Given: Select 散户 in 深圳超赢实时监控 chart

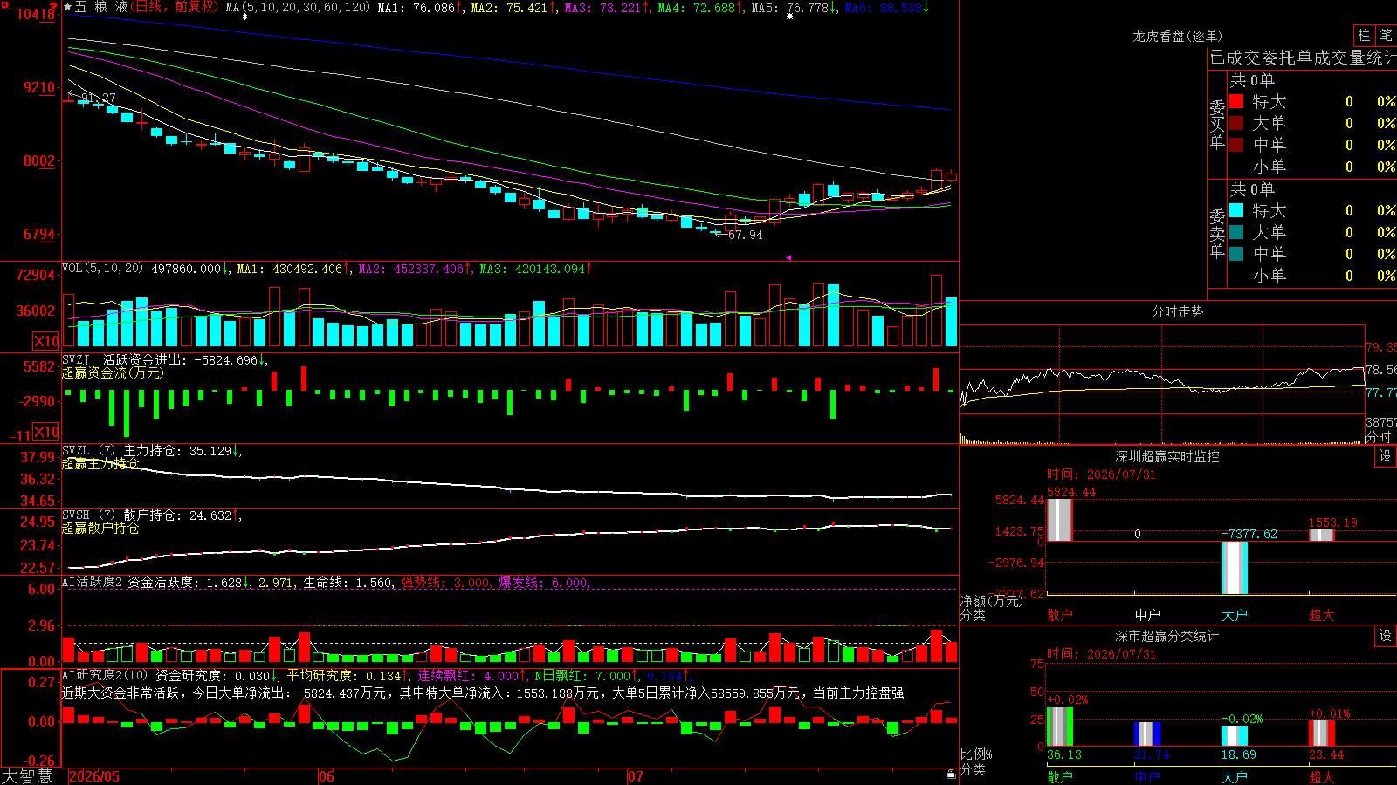Looking at the screenshot, I should click(1060, 615).
